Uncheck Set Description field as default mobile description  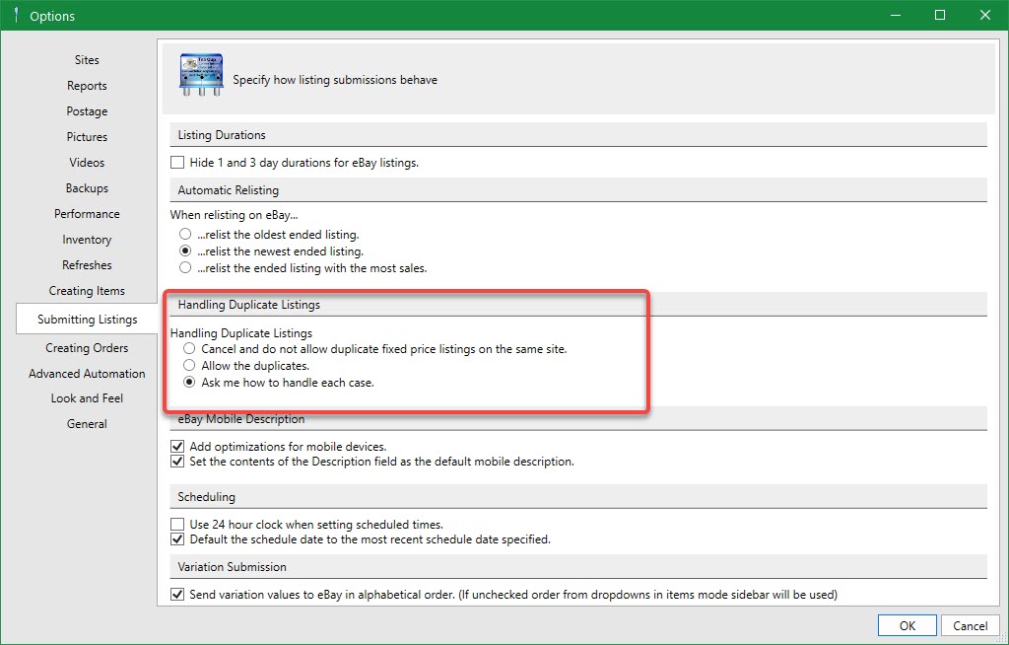coord(177,461)
